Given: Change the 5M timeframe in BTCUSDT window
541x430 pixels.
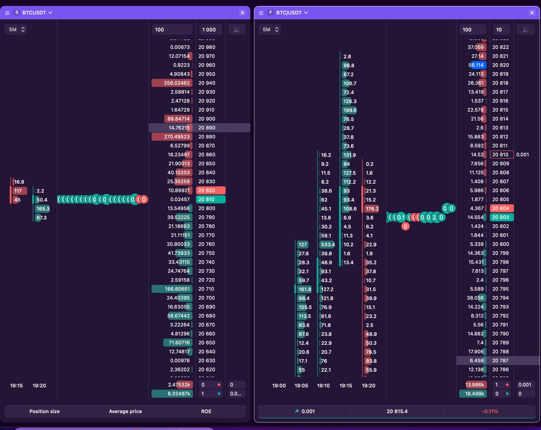Looking at the screenshot, I should tap(17, 30).
